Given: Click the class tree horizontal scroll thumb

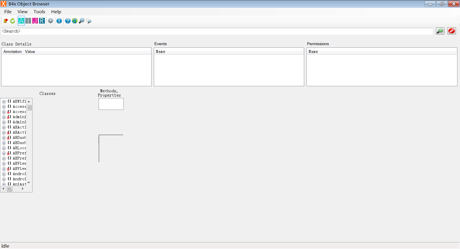Looking at the screenshot, I should (10, 189).
